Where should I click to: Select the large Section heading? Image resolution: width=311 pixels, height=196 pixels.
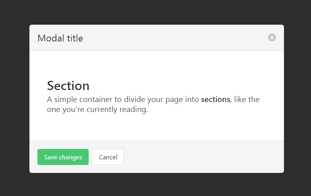point(68,86)
